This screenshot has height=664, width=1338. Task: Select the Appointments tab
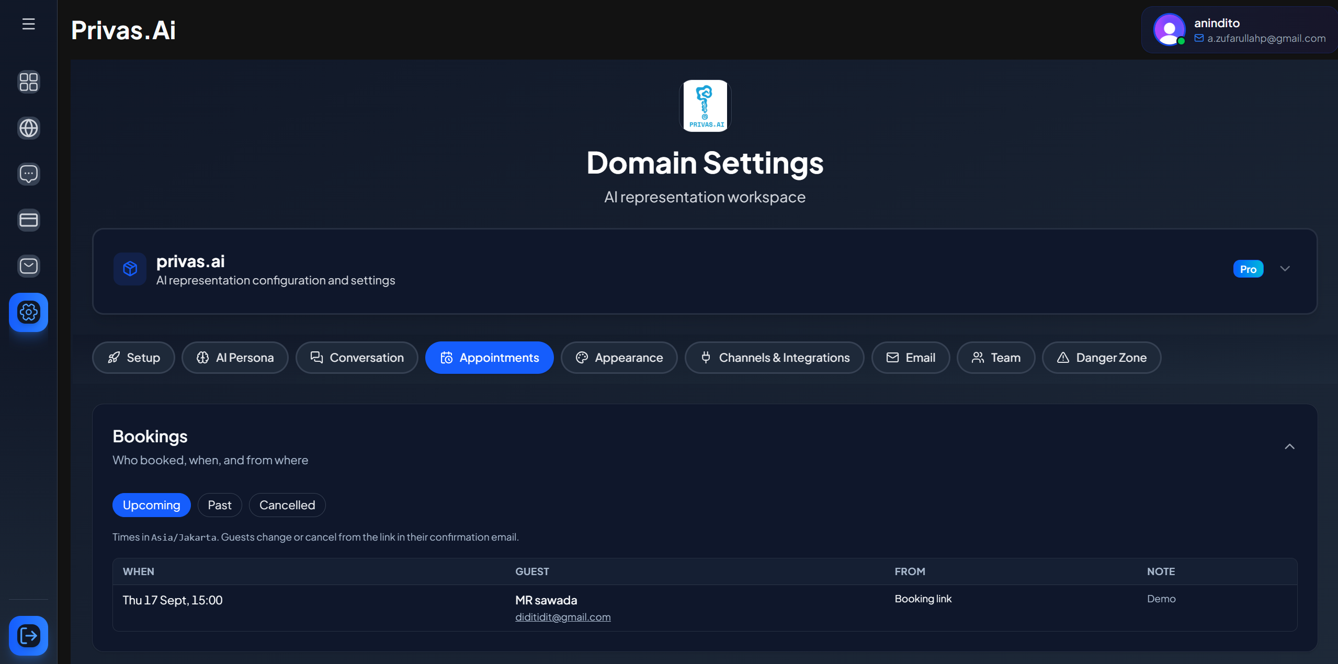(x=490, y=358)
